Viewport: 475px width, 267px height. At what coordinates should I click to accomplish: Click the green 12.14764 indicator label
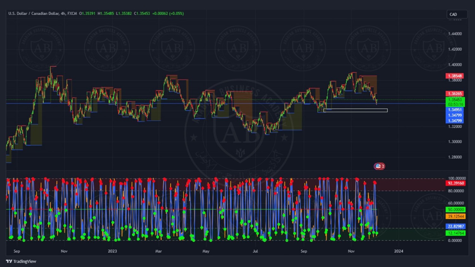(456, 233)
